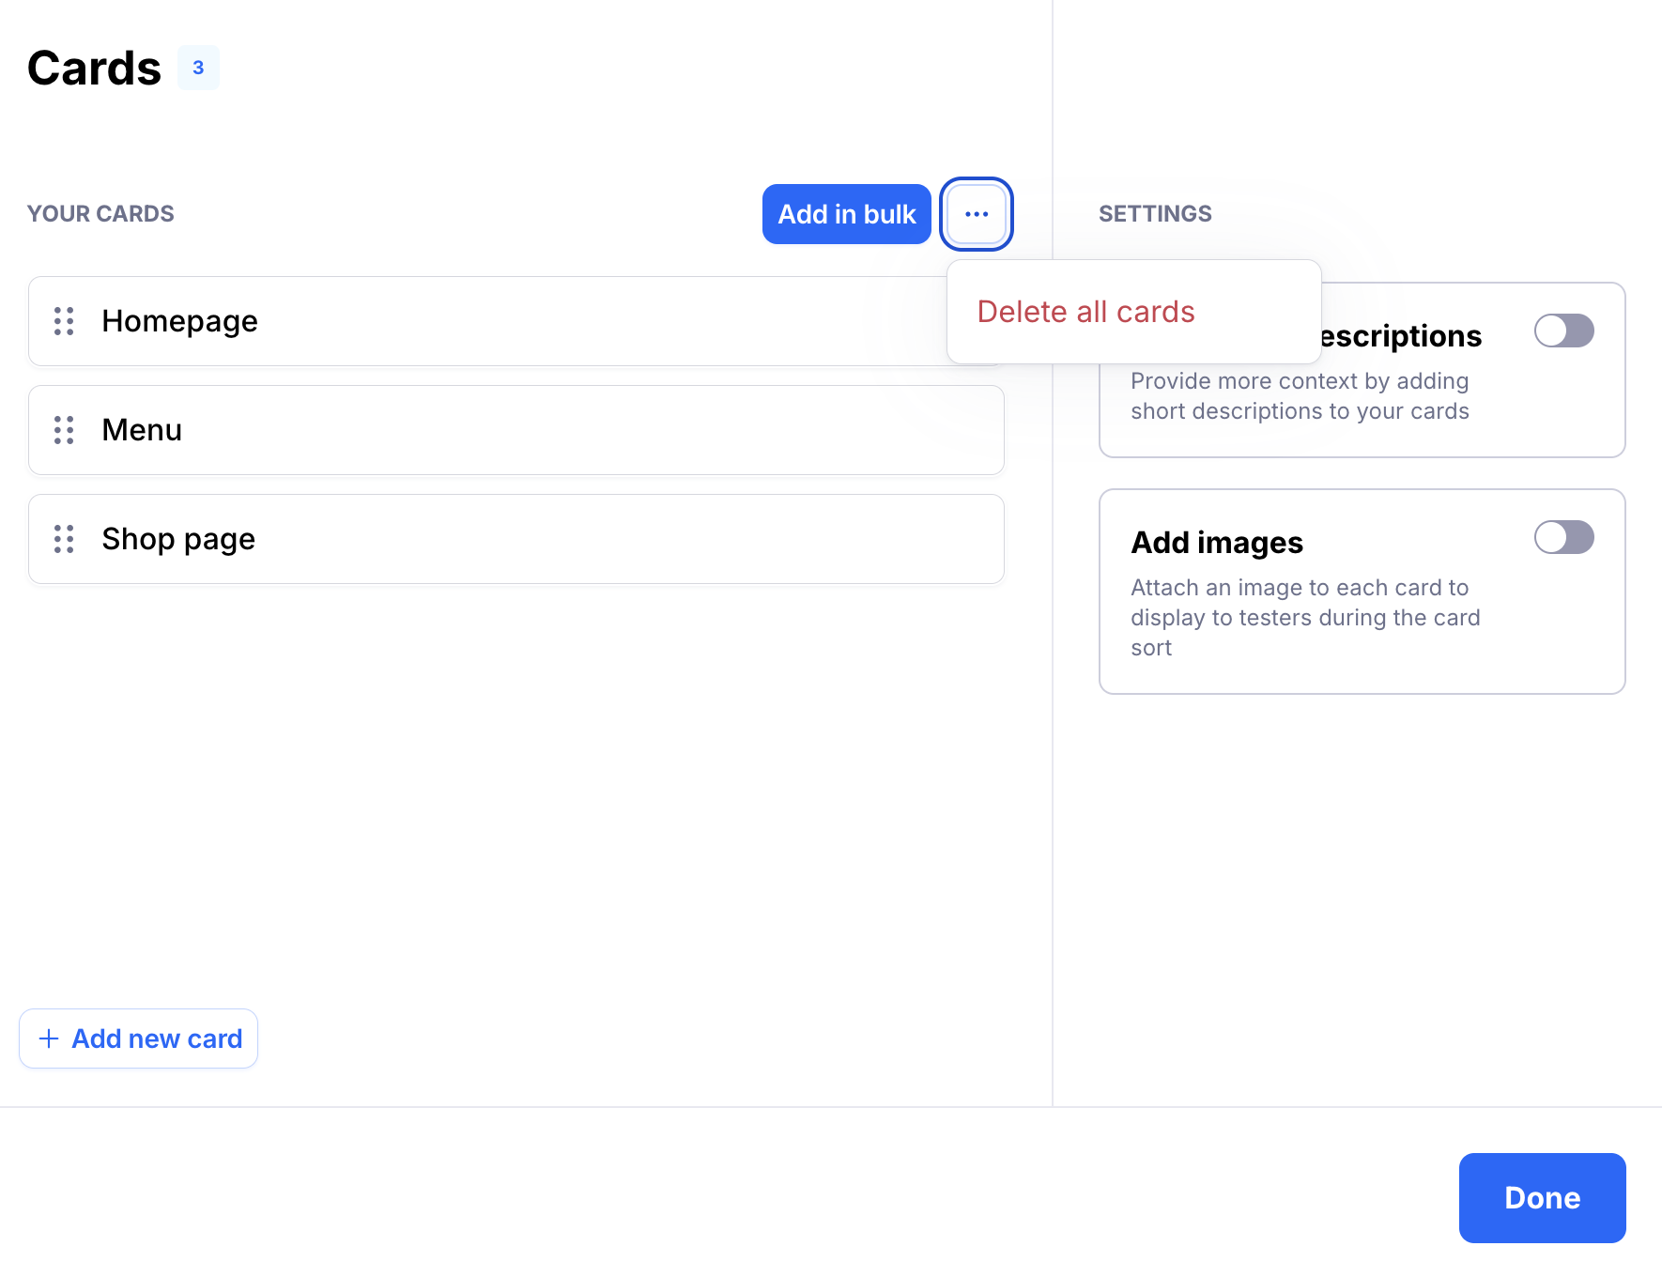Choose Delete all cards from menu
The image size is (1662, 1277).
pos(1086,312)
